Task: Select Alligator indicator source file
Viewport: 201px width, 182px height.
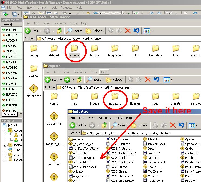Action: point(76,171)
